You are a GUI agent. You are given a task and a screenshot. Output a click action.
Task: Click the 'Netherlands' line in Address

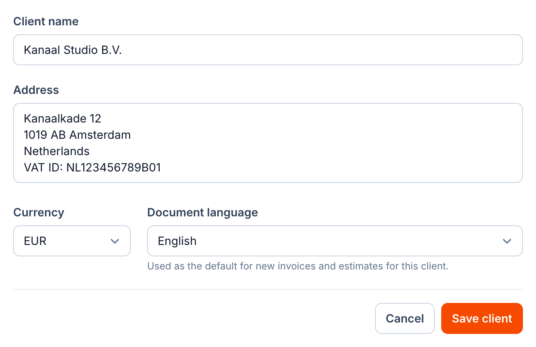click(57, 151)
